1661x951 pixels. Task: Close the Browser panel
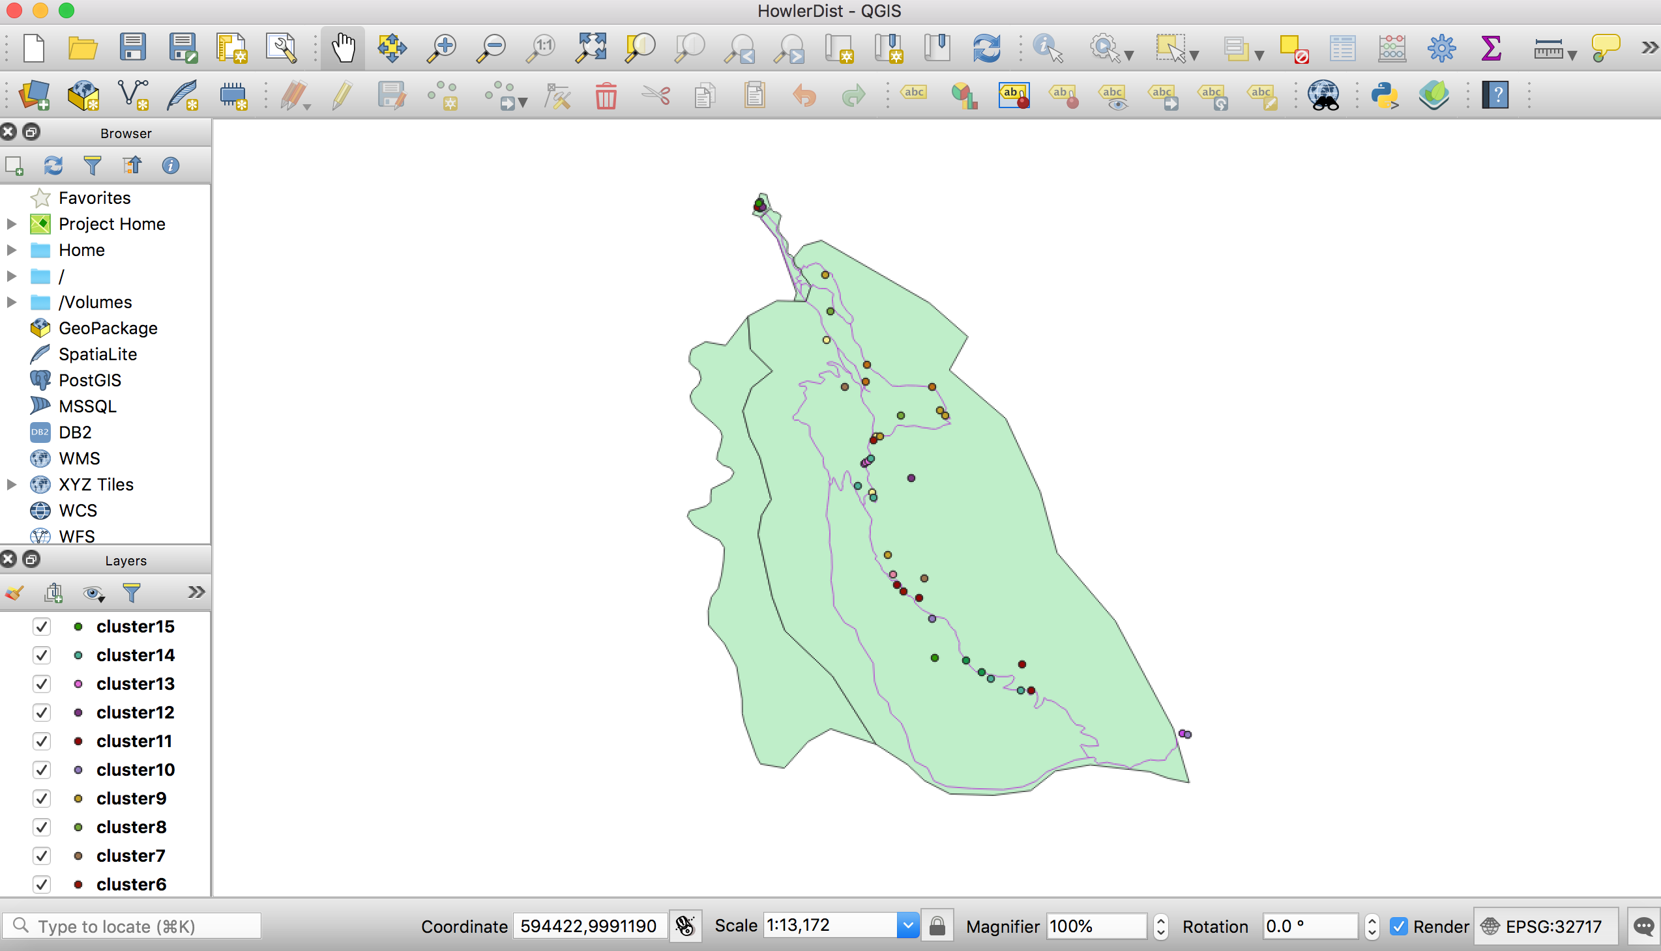click(8, 133)
